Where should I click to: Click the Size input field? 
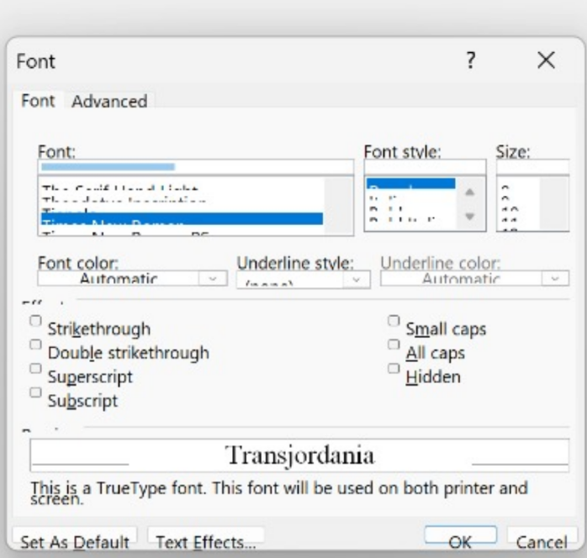point(532,166)
